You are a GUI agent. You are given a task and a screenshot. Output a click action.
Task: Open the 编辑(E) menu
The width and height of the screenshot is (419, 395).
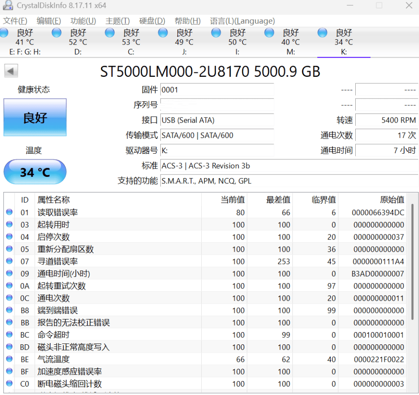[x=48, y=21]
